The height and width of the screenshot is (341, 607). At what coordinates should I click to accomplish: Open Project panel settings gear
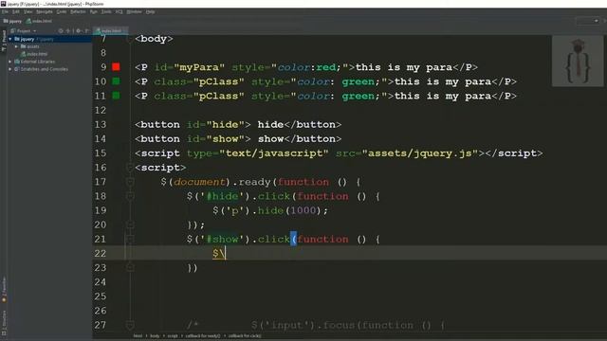(78, 31)
